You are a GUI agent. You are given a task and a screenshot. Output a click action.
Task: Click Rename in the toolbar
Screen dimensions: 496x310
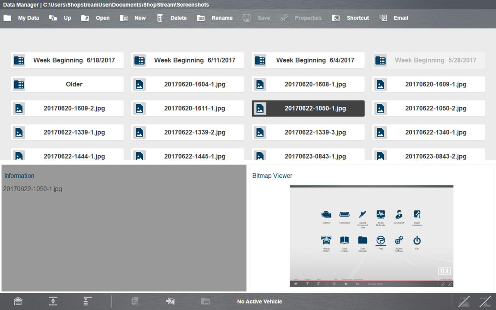point(215,18)
